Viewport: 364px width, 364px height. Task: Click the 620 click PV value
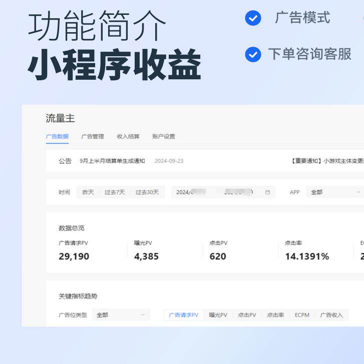[x=218, y=256]
